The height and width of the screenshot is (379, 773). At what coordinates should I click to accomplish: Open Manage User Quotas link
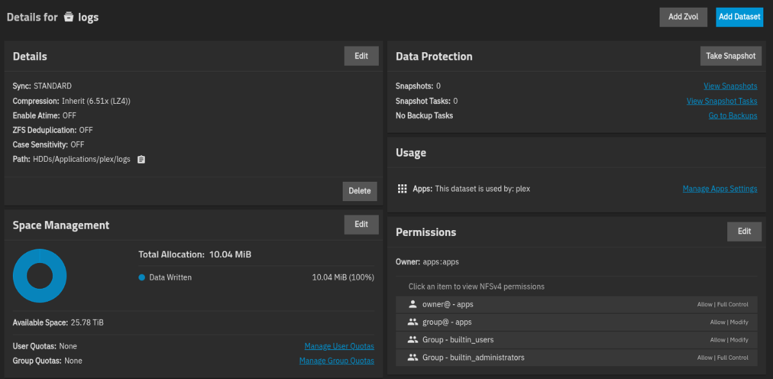tap(339, 346)
